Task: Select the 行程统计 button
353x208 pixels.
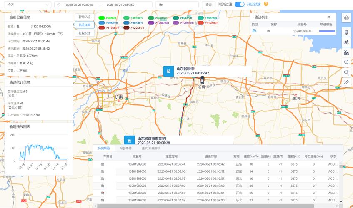Action: click(85, 33)
